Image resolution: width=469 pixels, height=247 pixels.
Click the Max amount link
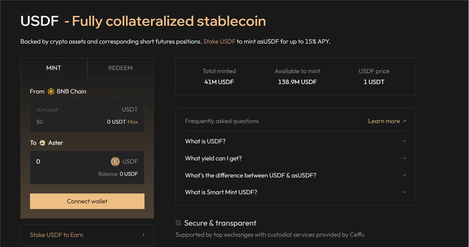tap(133, 122)
